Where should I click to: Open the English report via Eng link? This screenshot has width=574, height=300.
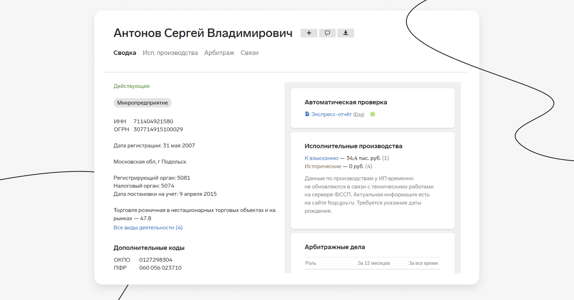pos(359,114)
